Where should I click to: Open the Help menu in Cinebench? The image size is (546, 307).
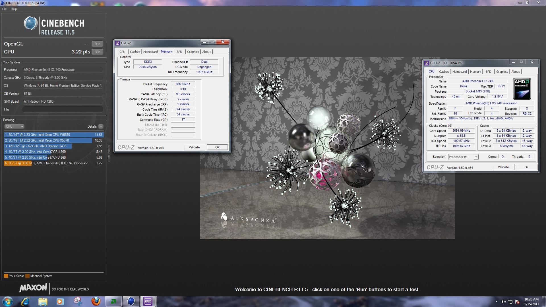click(14, 9)
